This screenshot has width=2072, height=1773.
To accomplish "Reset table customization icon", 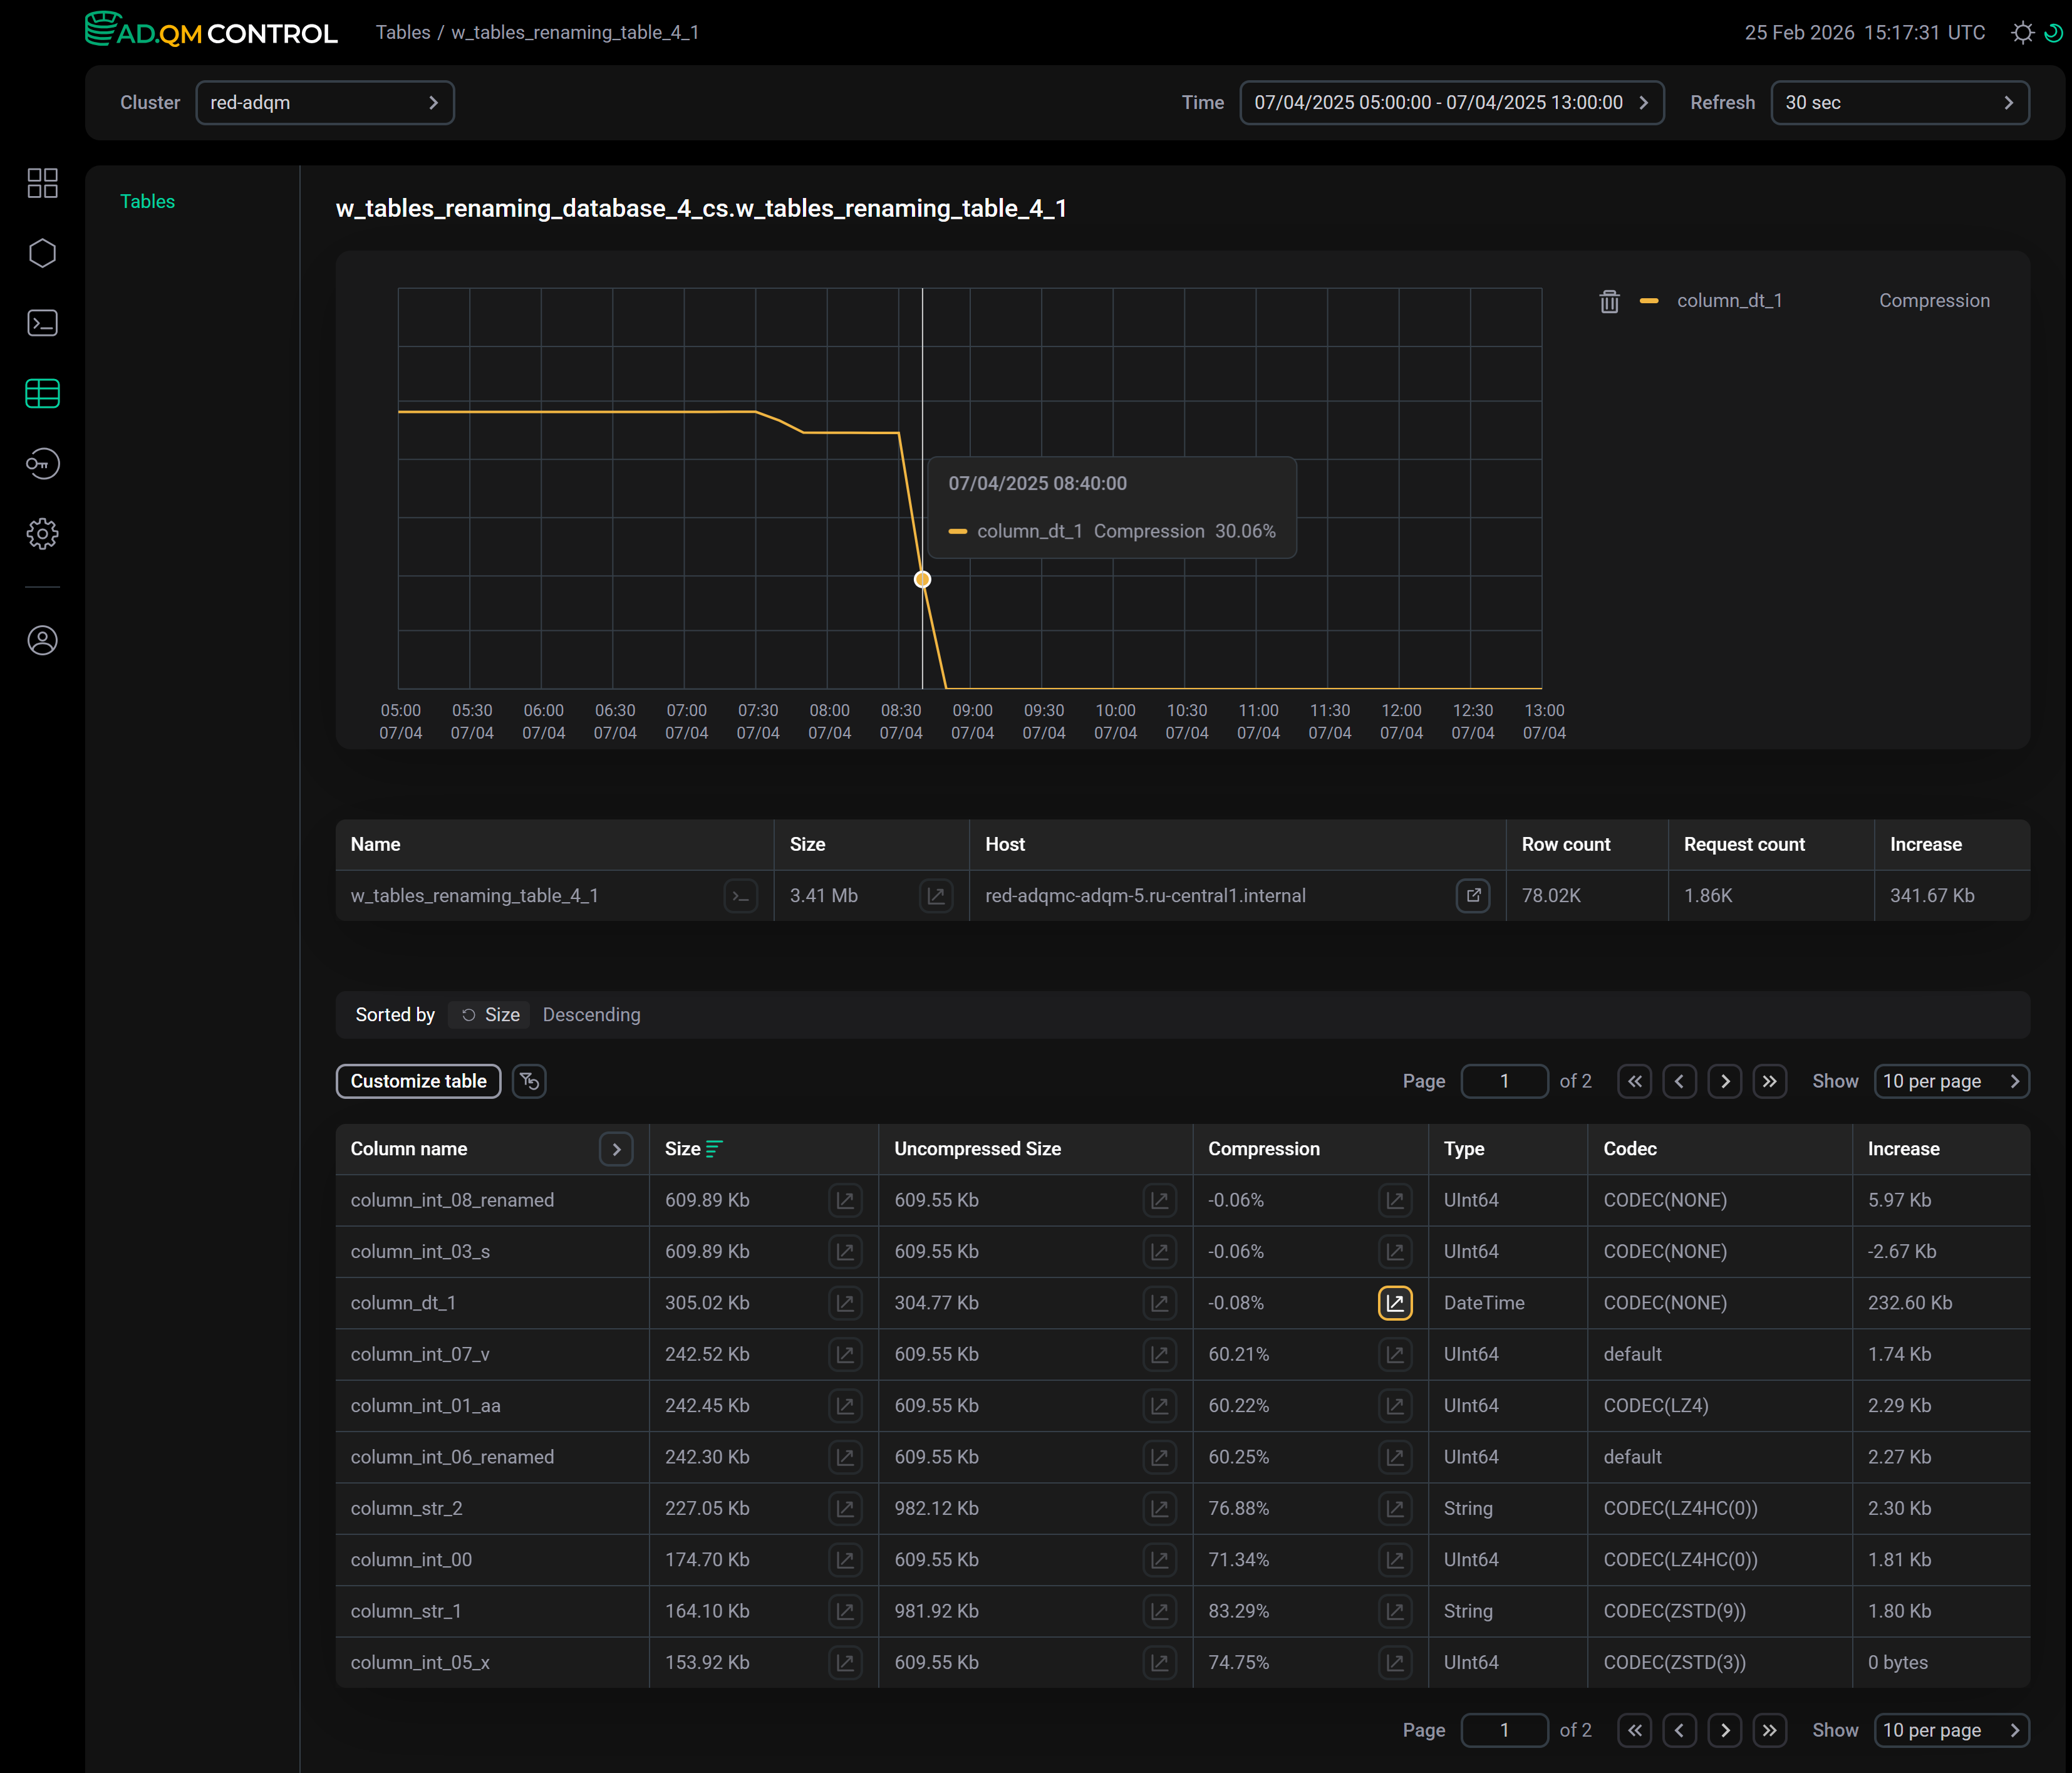I will [529, 1081].
